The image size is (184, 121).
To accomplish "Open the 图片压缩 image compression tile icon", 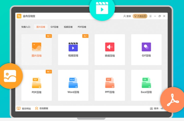I will tap(37, 47).
